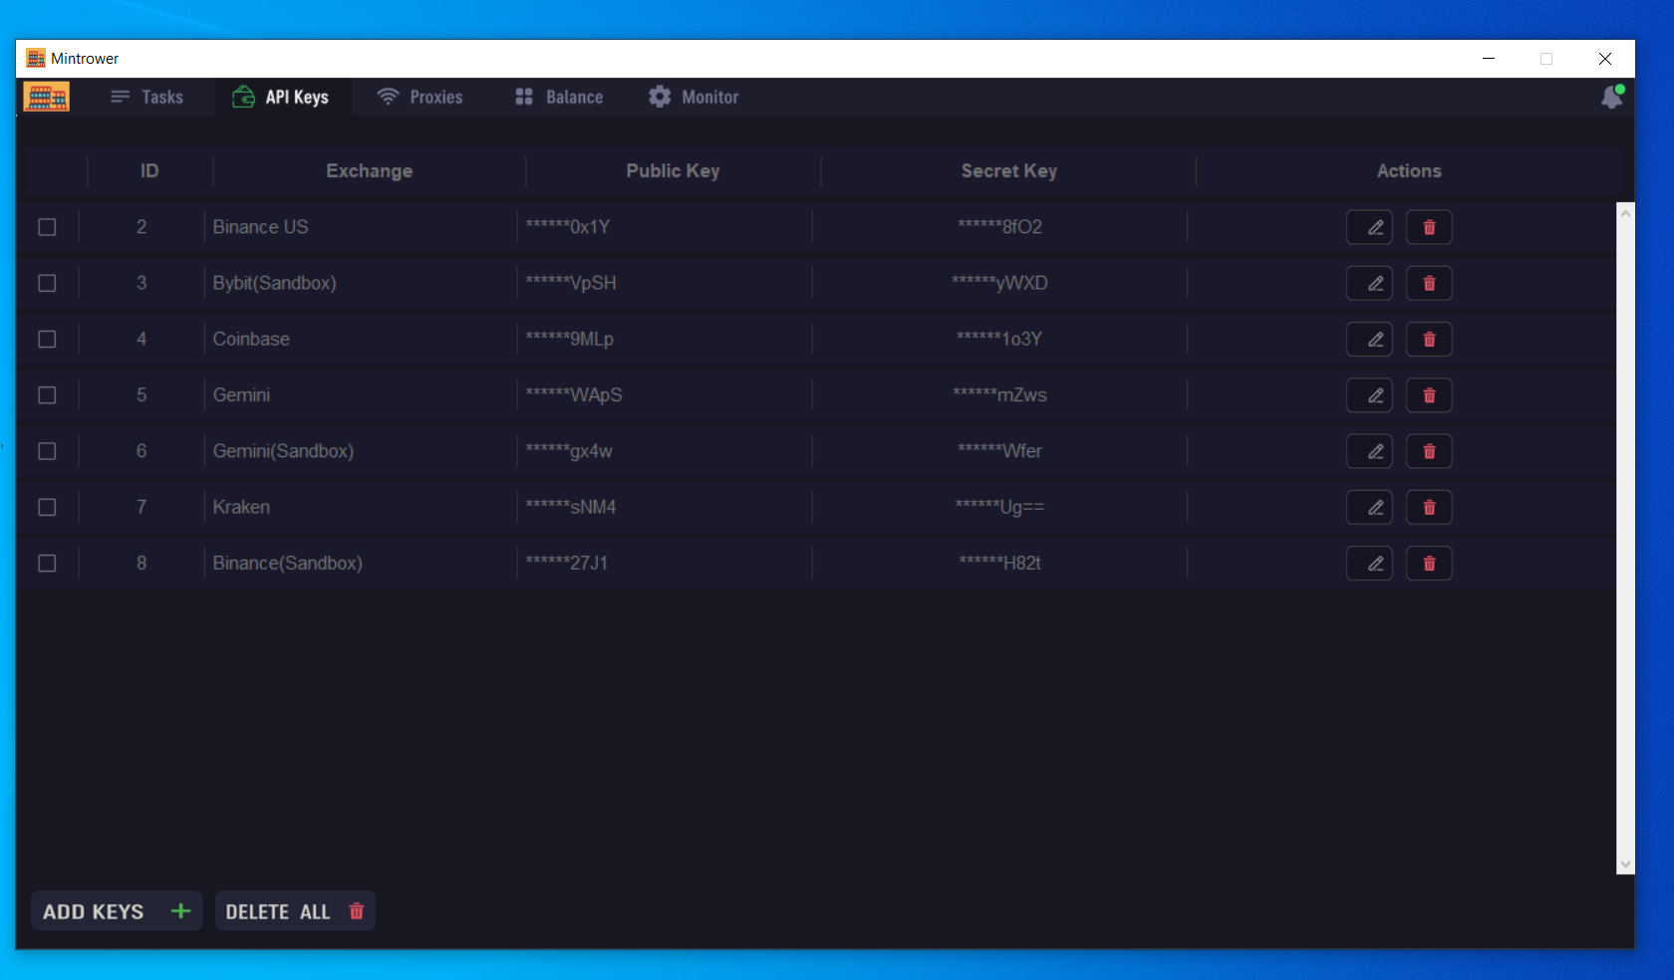Click the scrollbar down arrow
The image size is (1674, 980).
point(1625,864)
